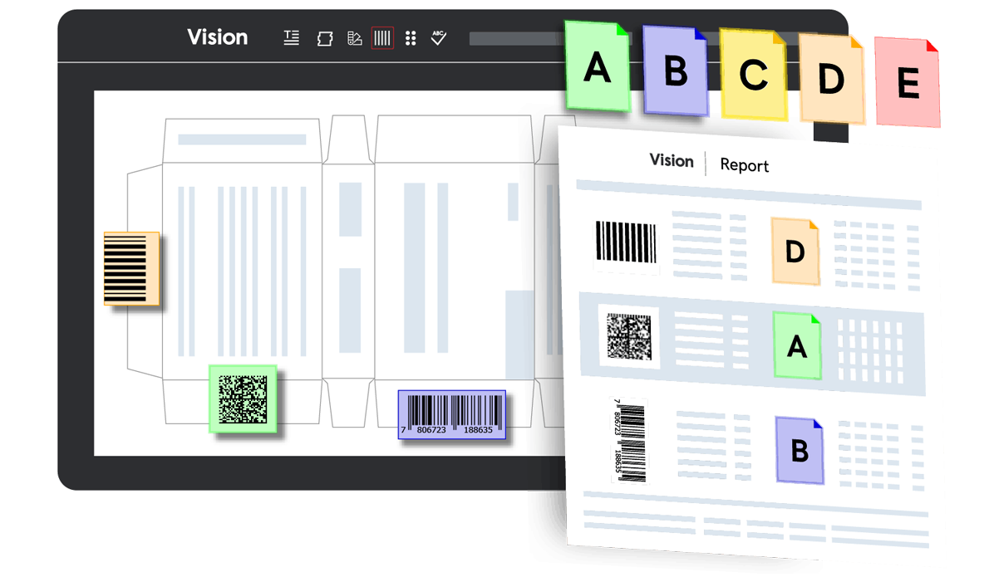Click the braille dots inspection icon

411,38
